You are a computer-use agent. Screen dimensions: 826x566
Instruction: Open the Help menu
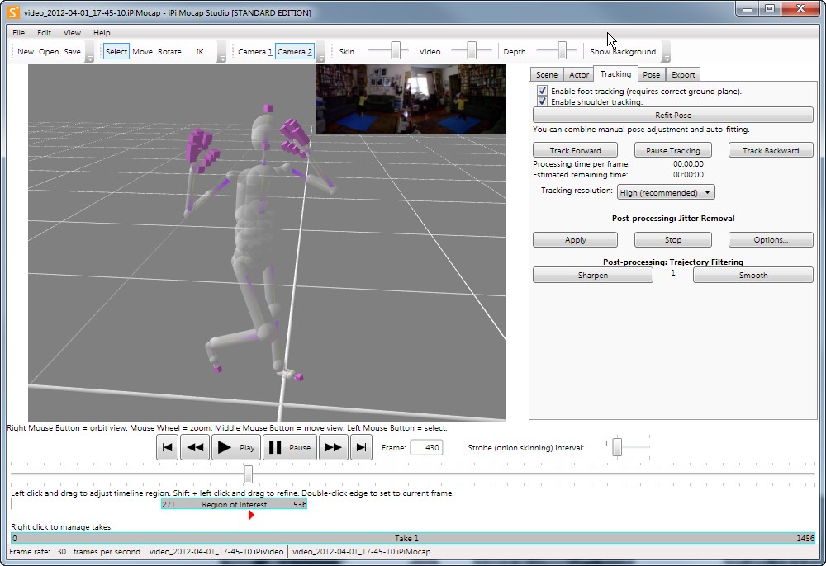pyautogui.click(x=102, y=33)
